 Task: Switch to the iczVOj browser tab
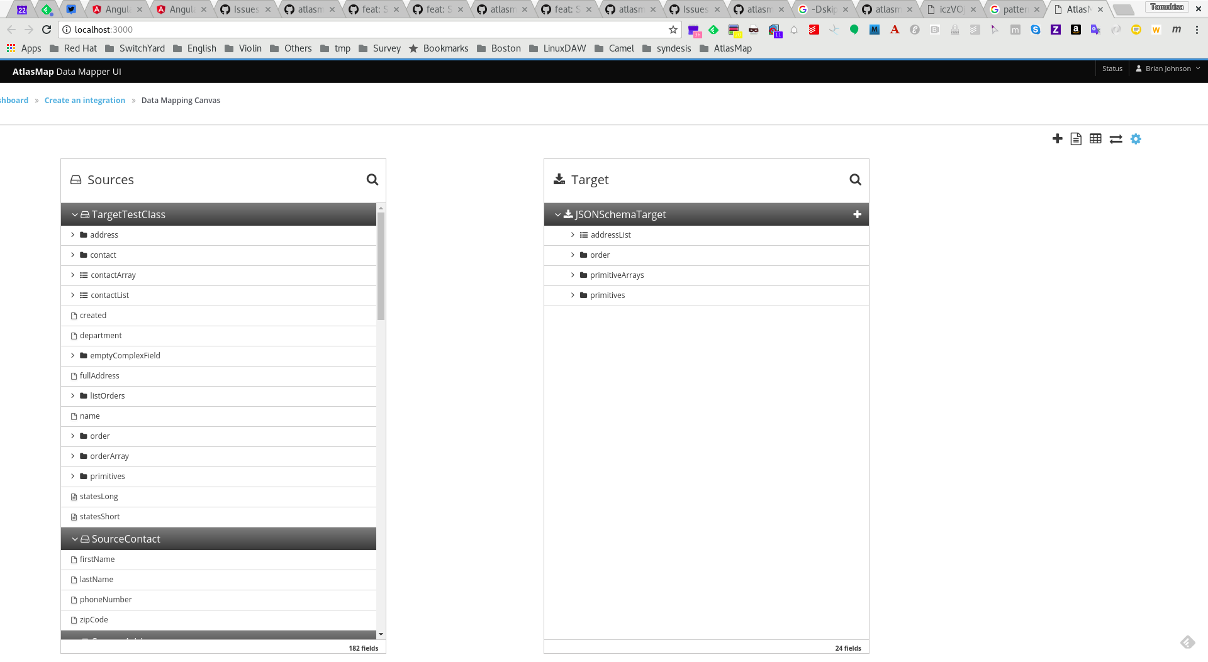(950, 9)
